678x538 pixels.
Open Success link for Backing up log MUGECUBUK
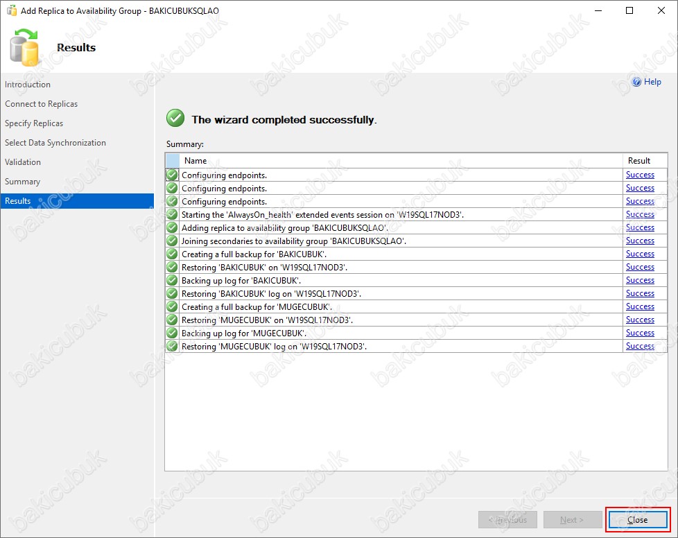coord(640,333)
